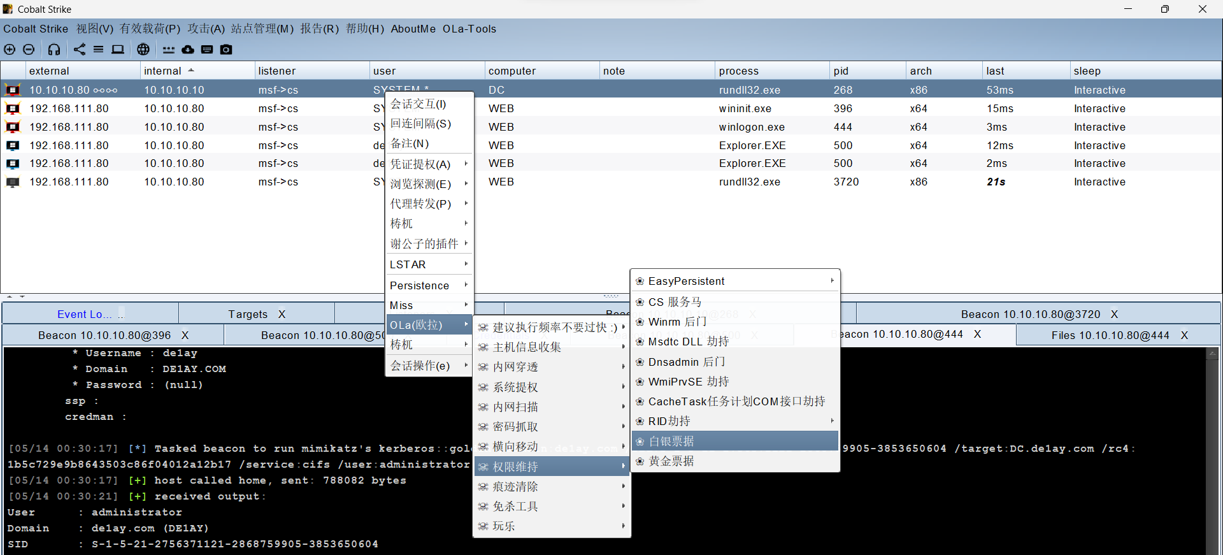Open the 帮助(H) menu
Image resolution: width=1223 pixels, height=555 pixels.
click(365, 29)
